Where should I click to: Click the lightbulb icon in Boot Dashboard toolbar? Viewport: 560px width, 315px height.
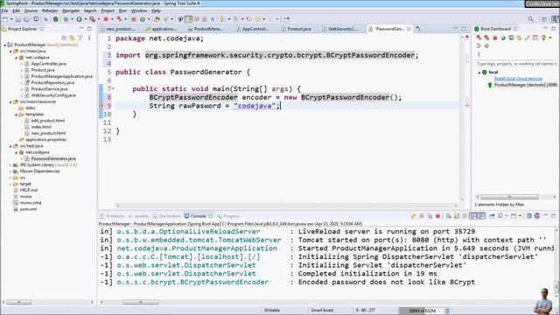tap(543, 38)
